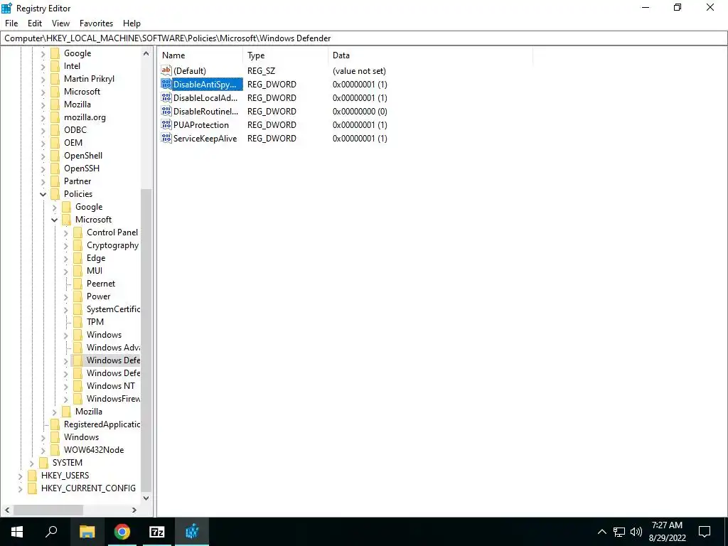
Task: Expand the Control Panel key
Action: coord(65,232)
